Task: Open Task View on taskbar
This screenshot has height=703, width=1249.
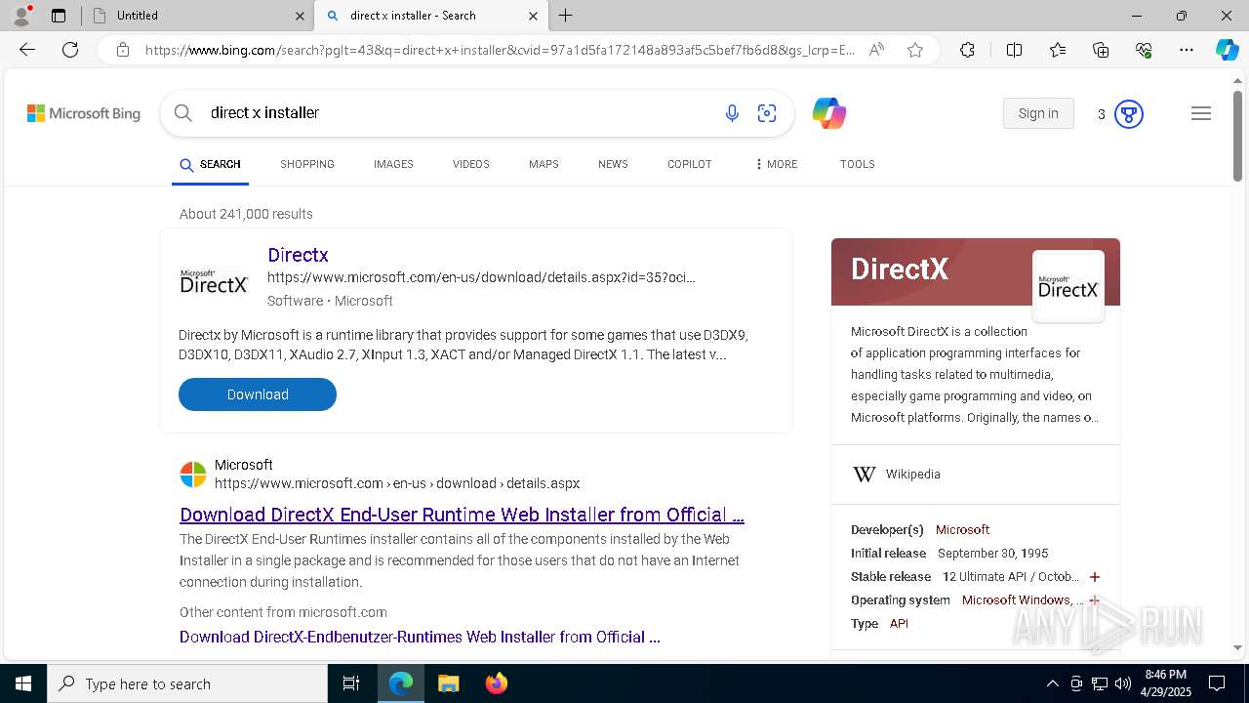Action: (351, 683)
